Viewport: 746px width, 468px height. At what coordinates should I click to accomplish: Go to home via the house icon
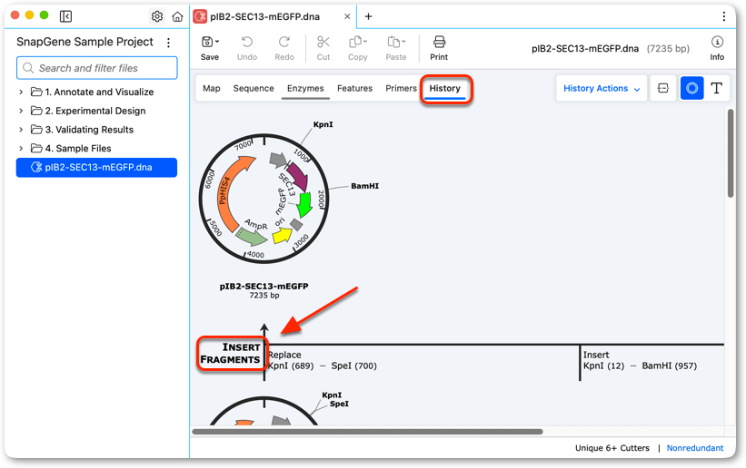[x=177, y=16]
